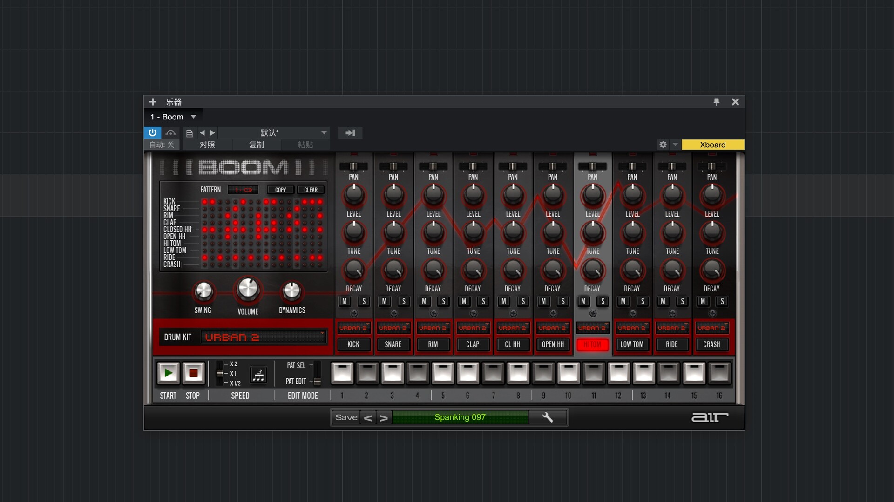This screenshot has width=894, height=502.
Task: Expand the 1 - Boom instrument dropdown
Action: (193, 117)
